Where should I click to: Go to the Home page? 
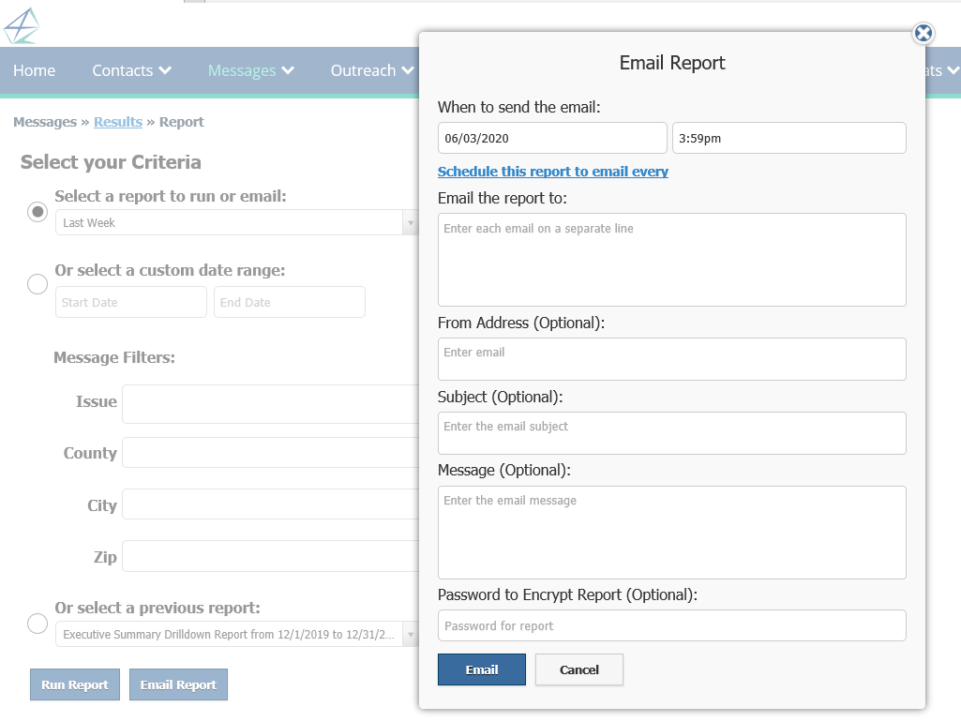pyautogui.click(x=35, y=70)
